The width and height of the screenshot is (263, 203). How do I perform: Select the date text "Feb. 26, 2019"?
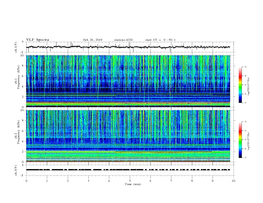coord(93,40)
